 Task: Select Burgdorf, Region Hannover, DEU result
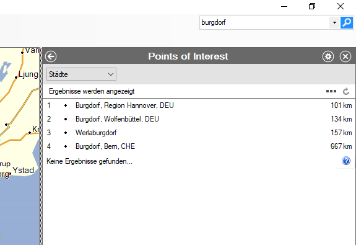pos(199,105)
